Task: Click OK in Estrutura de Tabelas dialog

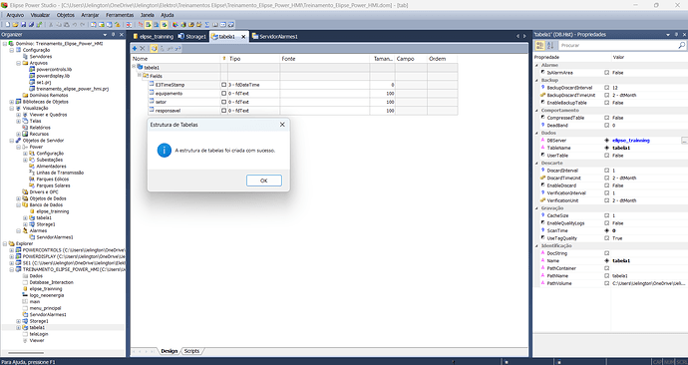Action: tap(263, 181)
